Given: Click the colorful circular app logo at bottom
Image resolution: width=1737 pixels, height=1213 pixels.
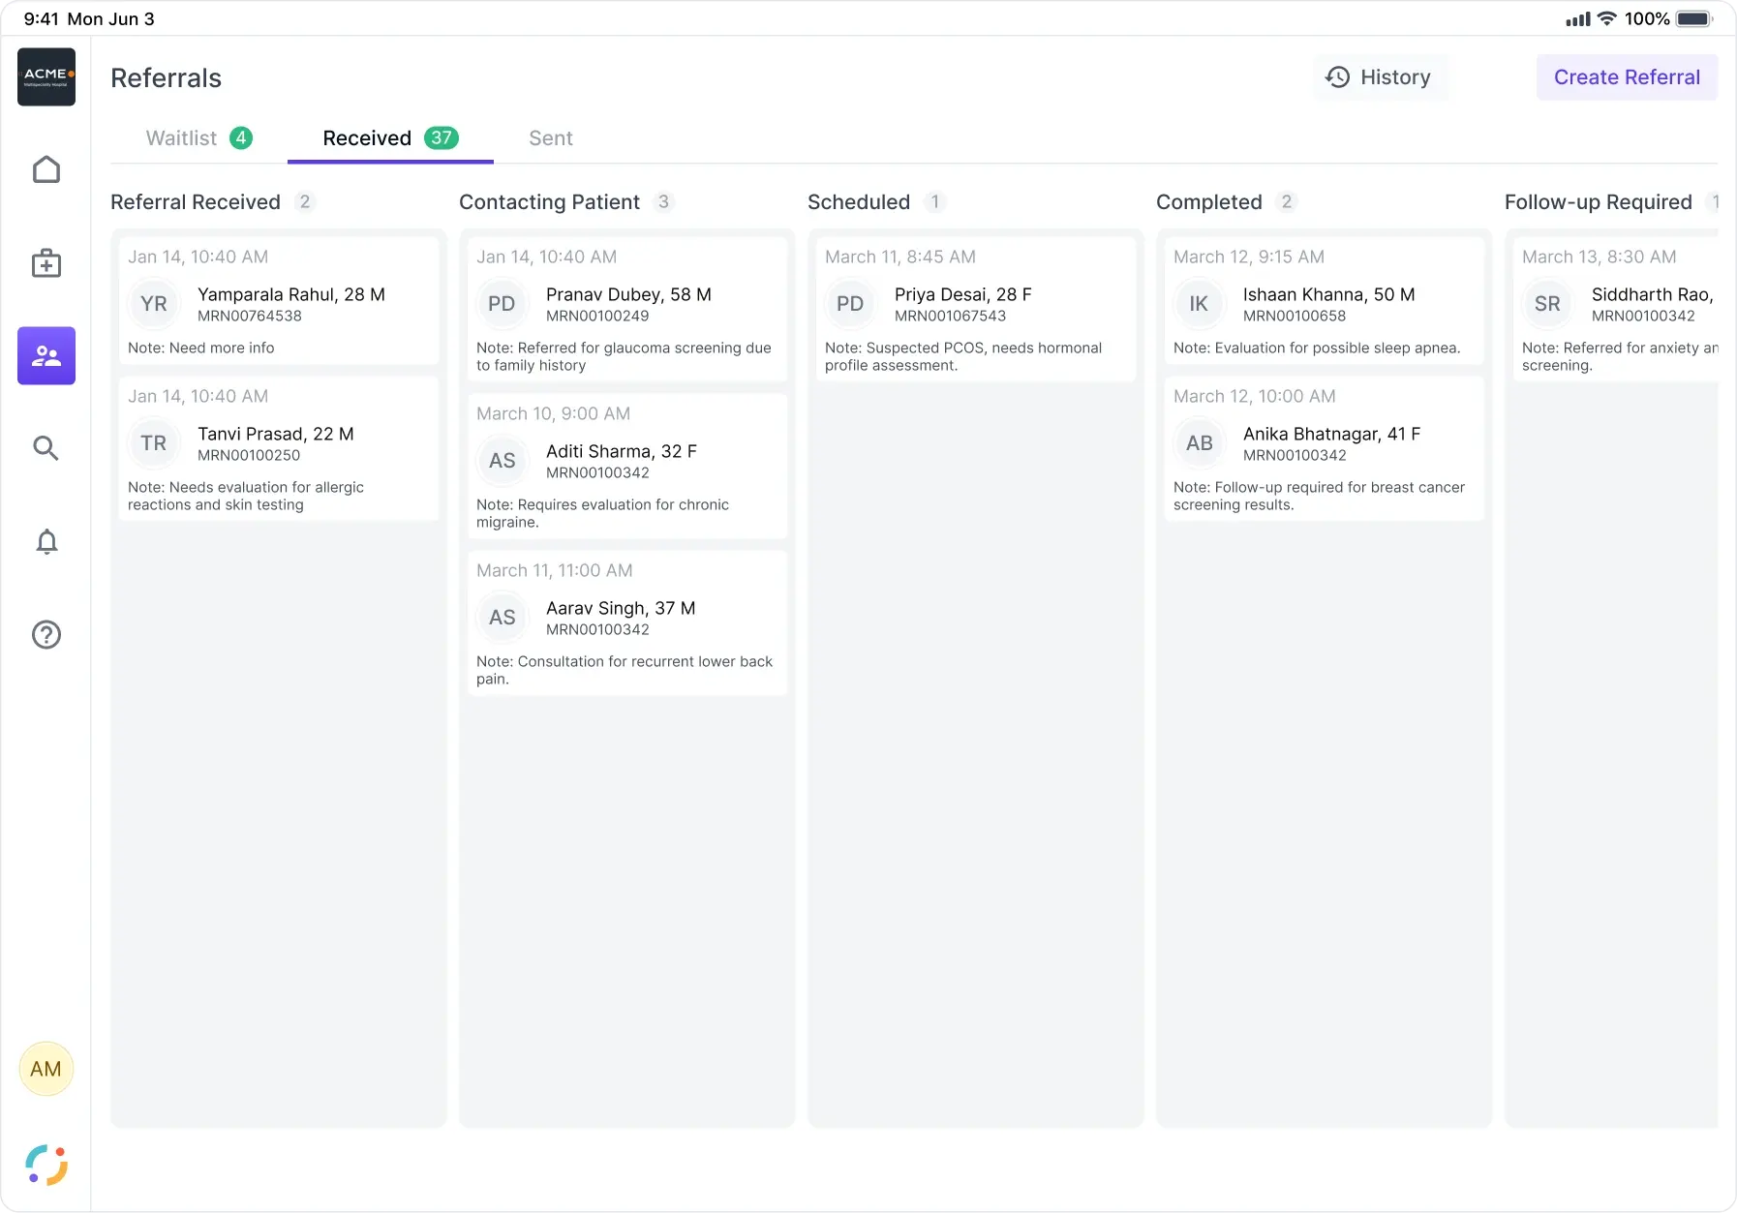Looking at the screenshot, I should 46,1165.
